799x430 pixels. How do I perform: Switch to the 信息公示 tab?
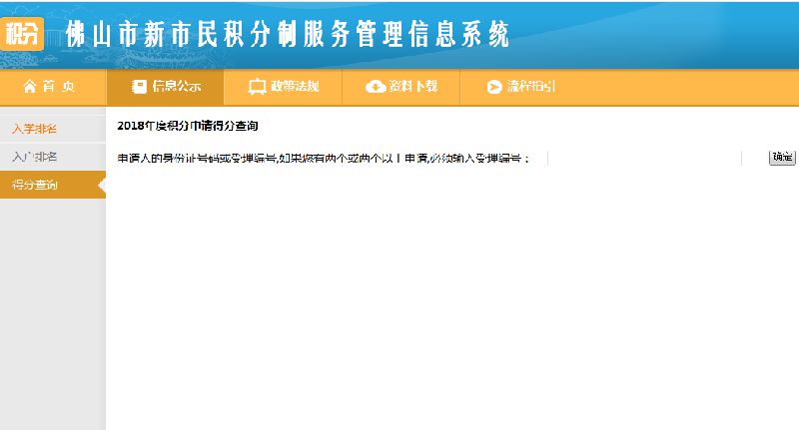(168, 87)
